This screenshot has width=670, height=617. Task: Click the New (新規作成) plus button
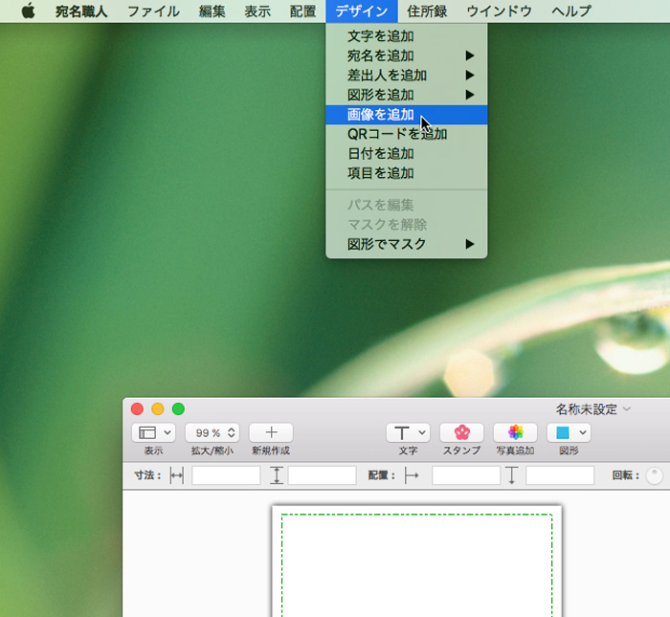tap(271, 432)
